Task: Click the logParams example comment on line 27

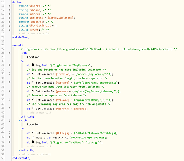Action: (x=99, y=49)
